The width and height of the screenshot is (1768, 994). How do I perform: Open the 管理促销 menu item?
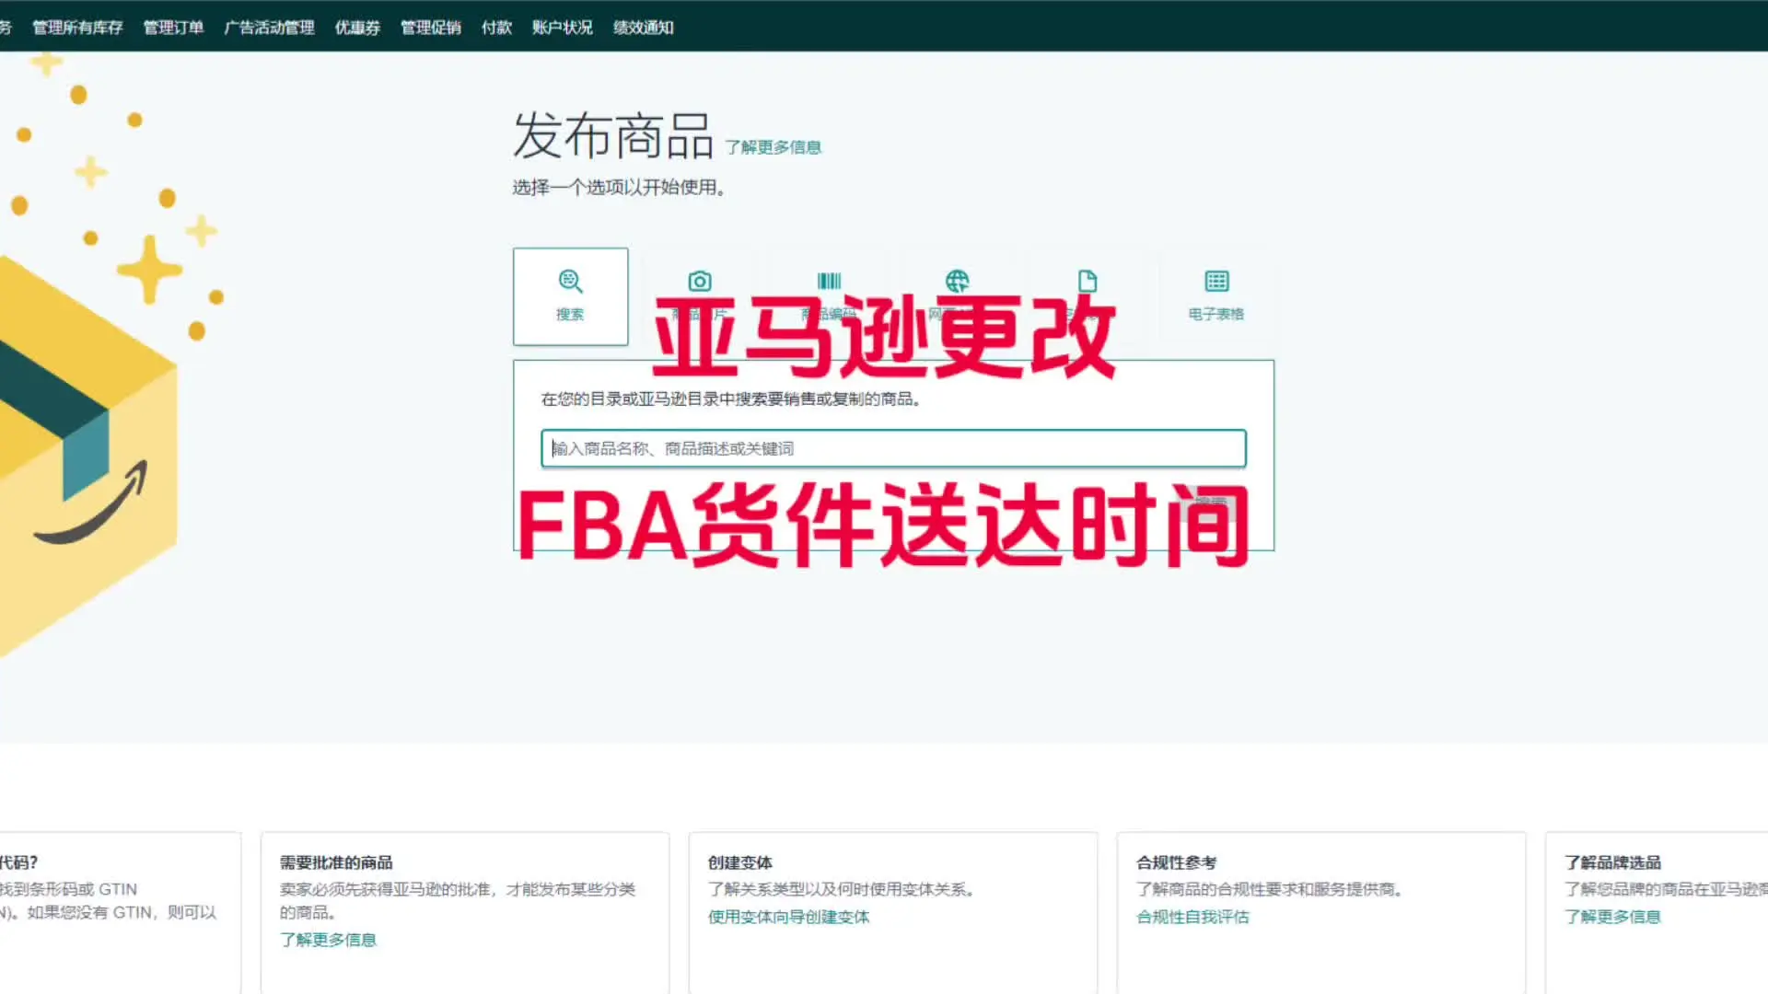pos(430,28)
